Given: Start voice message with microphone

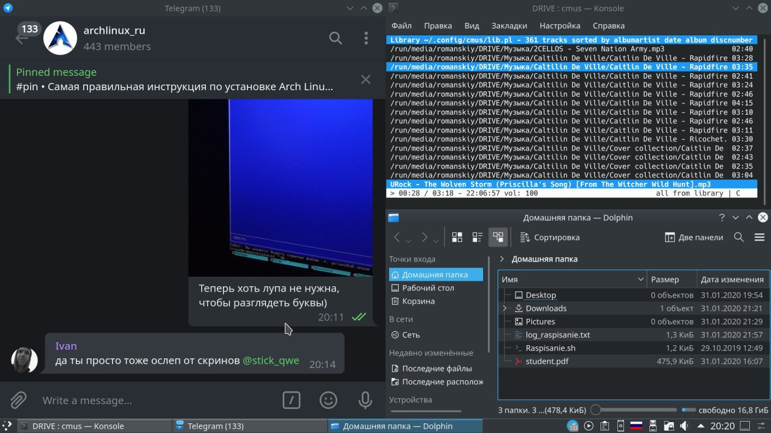Looking at the screenshot, I should pos(365,400).
